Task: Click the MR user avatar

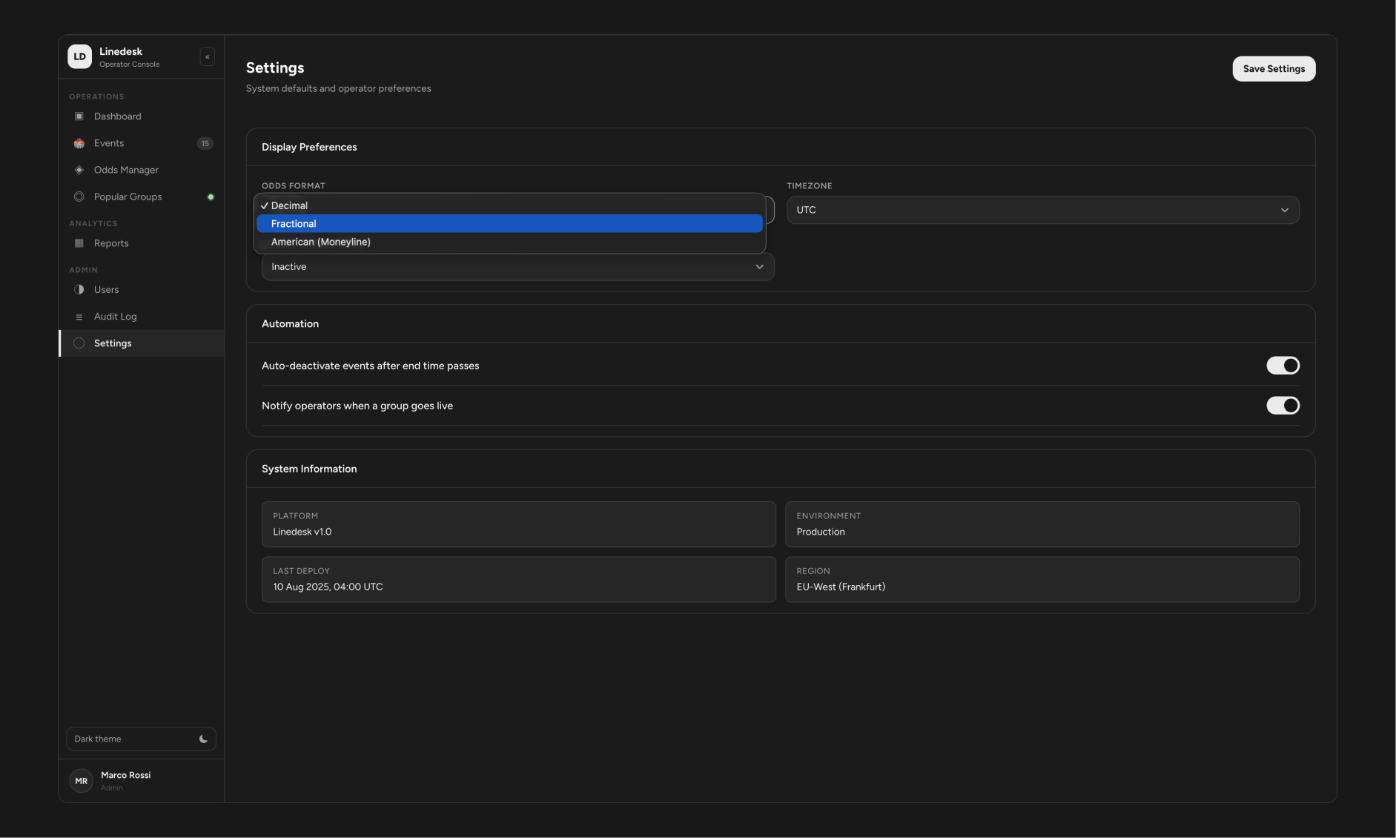Action: (81, 781)
